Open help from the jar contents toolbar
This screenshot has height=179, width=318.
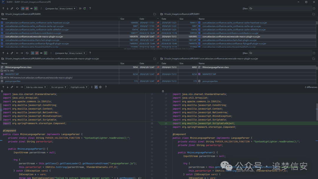click(x=90, y=53)
